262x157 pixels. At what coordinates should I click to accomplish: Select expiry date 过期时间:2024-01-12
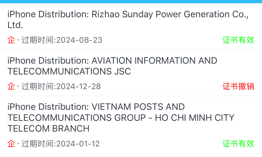coord(61,144)
